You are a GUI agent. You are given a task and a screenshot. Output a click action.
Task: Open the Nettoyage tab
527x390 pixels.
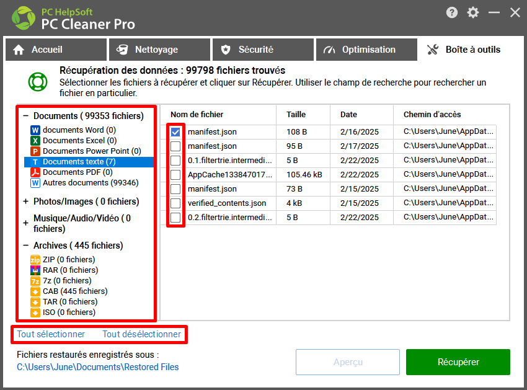(x=159, y=50)
